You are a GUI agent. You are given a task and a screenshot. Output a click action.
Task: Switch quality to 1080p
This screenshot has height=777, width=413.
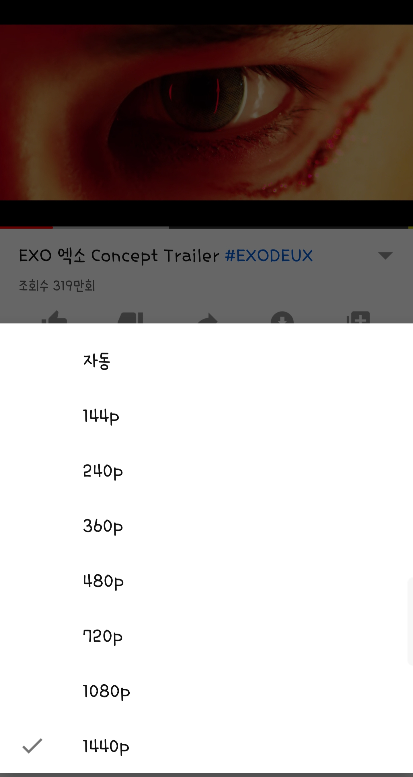206,691
